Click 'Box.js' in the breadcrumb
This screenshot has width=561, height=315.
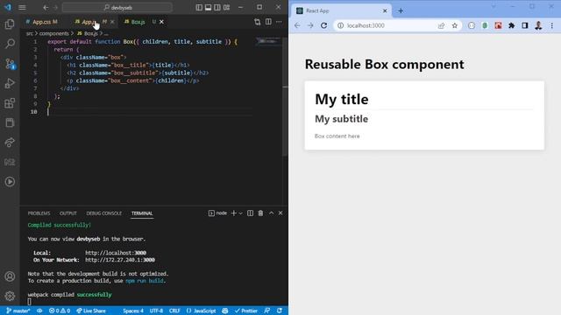(91, 33)
